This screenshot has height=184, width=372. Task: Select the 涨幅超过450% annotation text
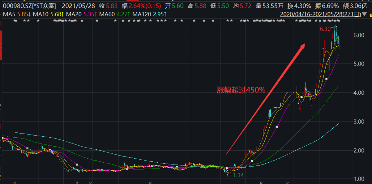[x=241, y=90]
